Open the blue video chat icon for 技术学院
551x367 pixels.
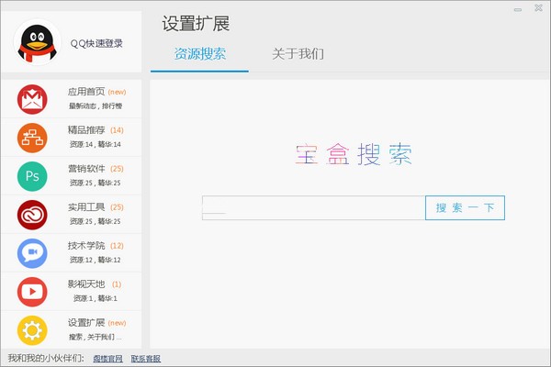click(x=32, y=253)
